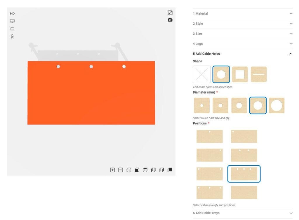This screenshot has width=299, height=220.
Task: Expand the 4 Legs section
Action: coord(243,44)
